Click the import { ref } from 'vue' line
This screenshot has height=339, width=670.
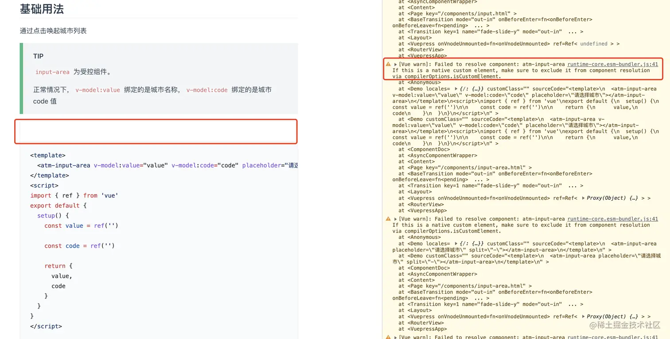tap(74, 195)
